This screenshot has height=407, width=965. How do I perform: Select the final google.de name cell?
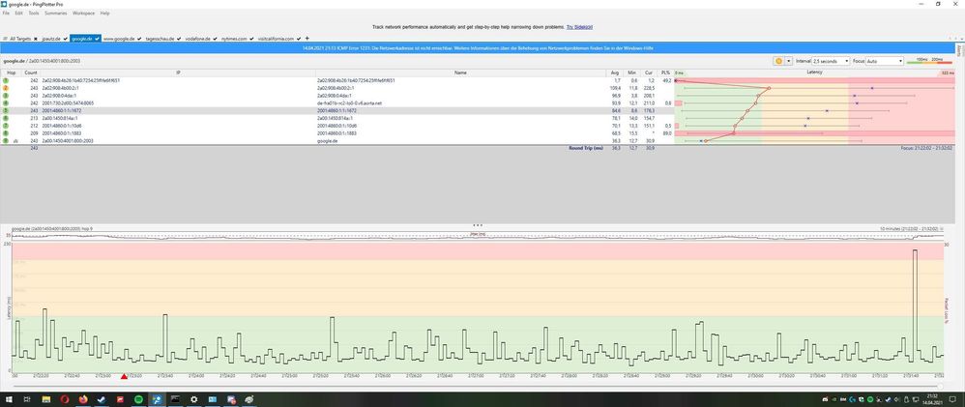click(328, 141)
